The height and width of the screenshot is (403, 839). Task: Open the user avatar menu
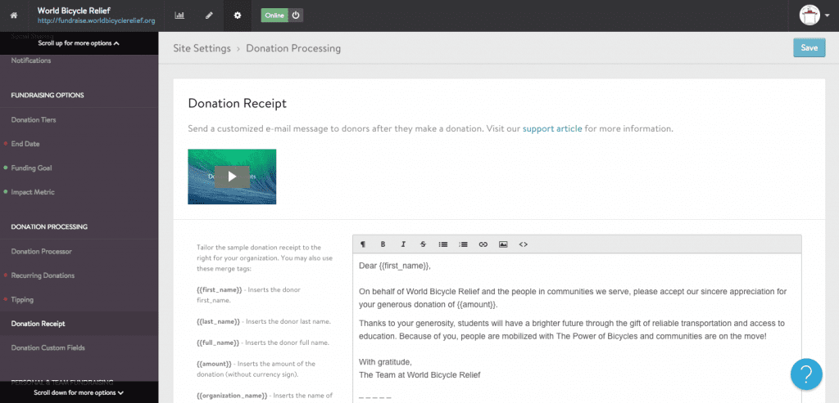pyautogui.click(x=814, y=15)
